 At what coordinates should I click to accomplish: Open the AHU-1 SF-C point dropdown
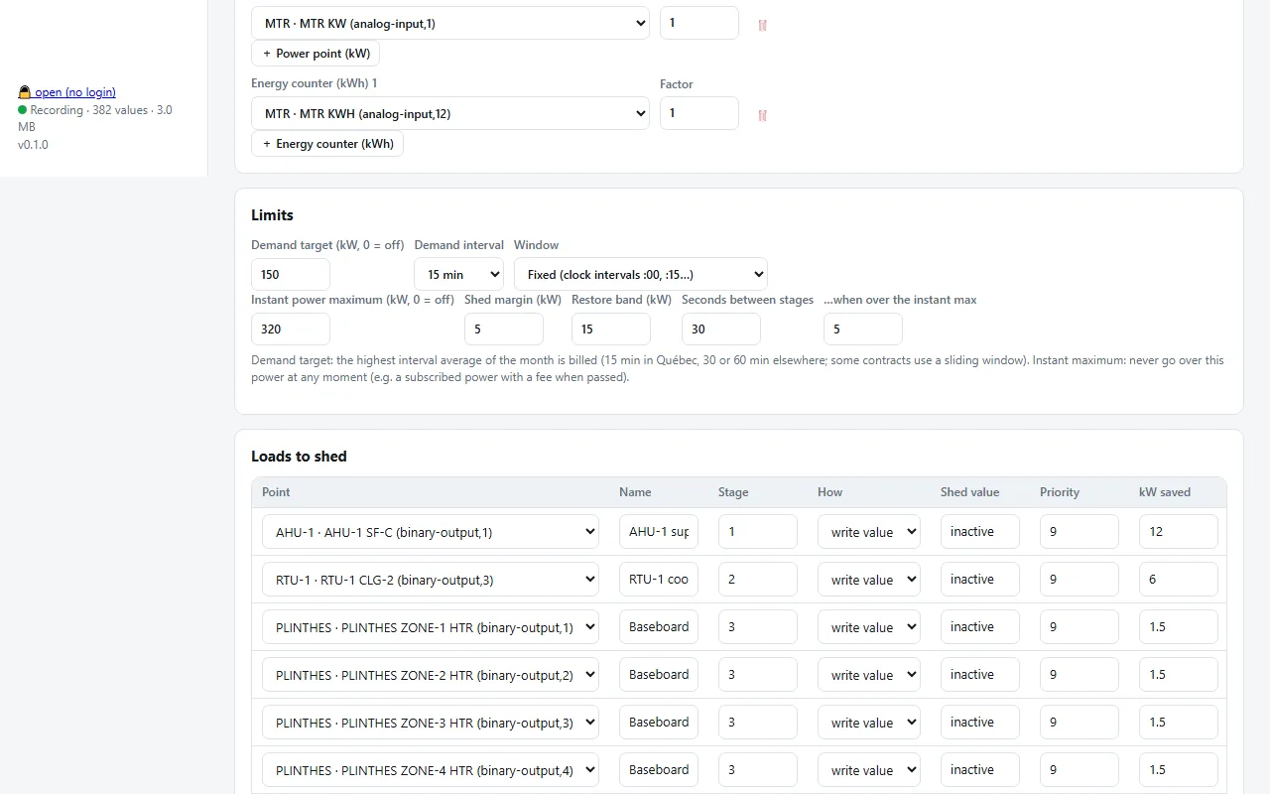[x=431, y=531]
